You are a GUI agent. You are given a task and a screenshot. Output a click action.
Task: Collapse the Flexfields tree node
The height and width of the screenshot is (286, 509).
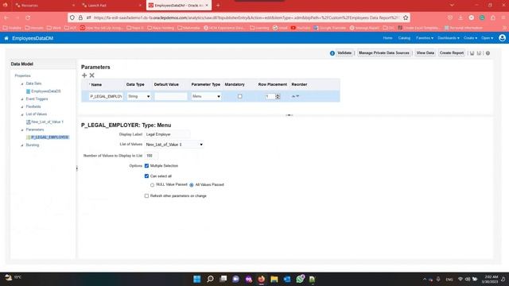22,107
